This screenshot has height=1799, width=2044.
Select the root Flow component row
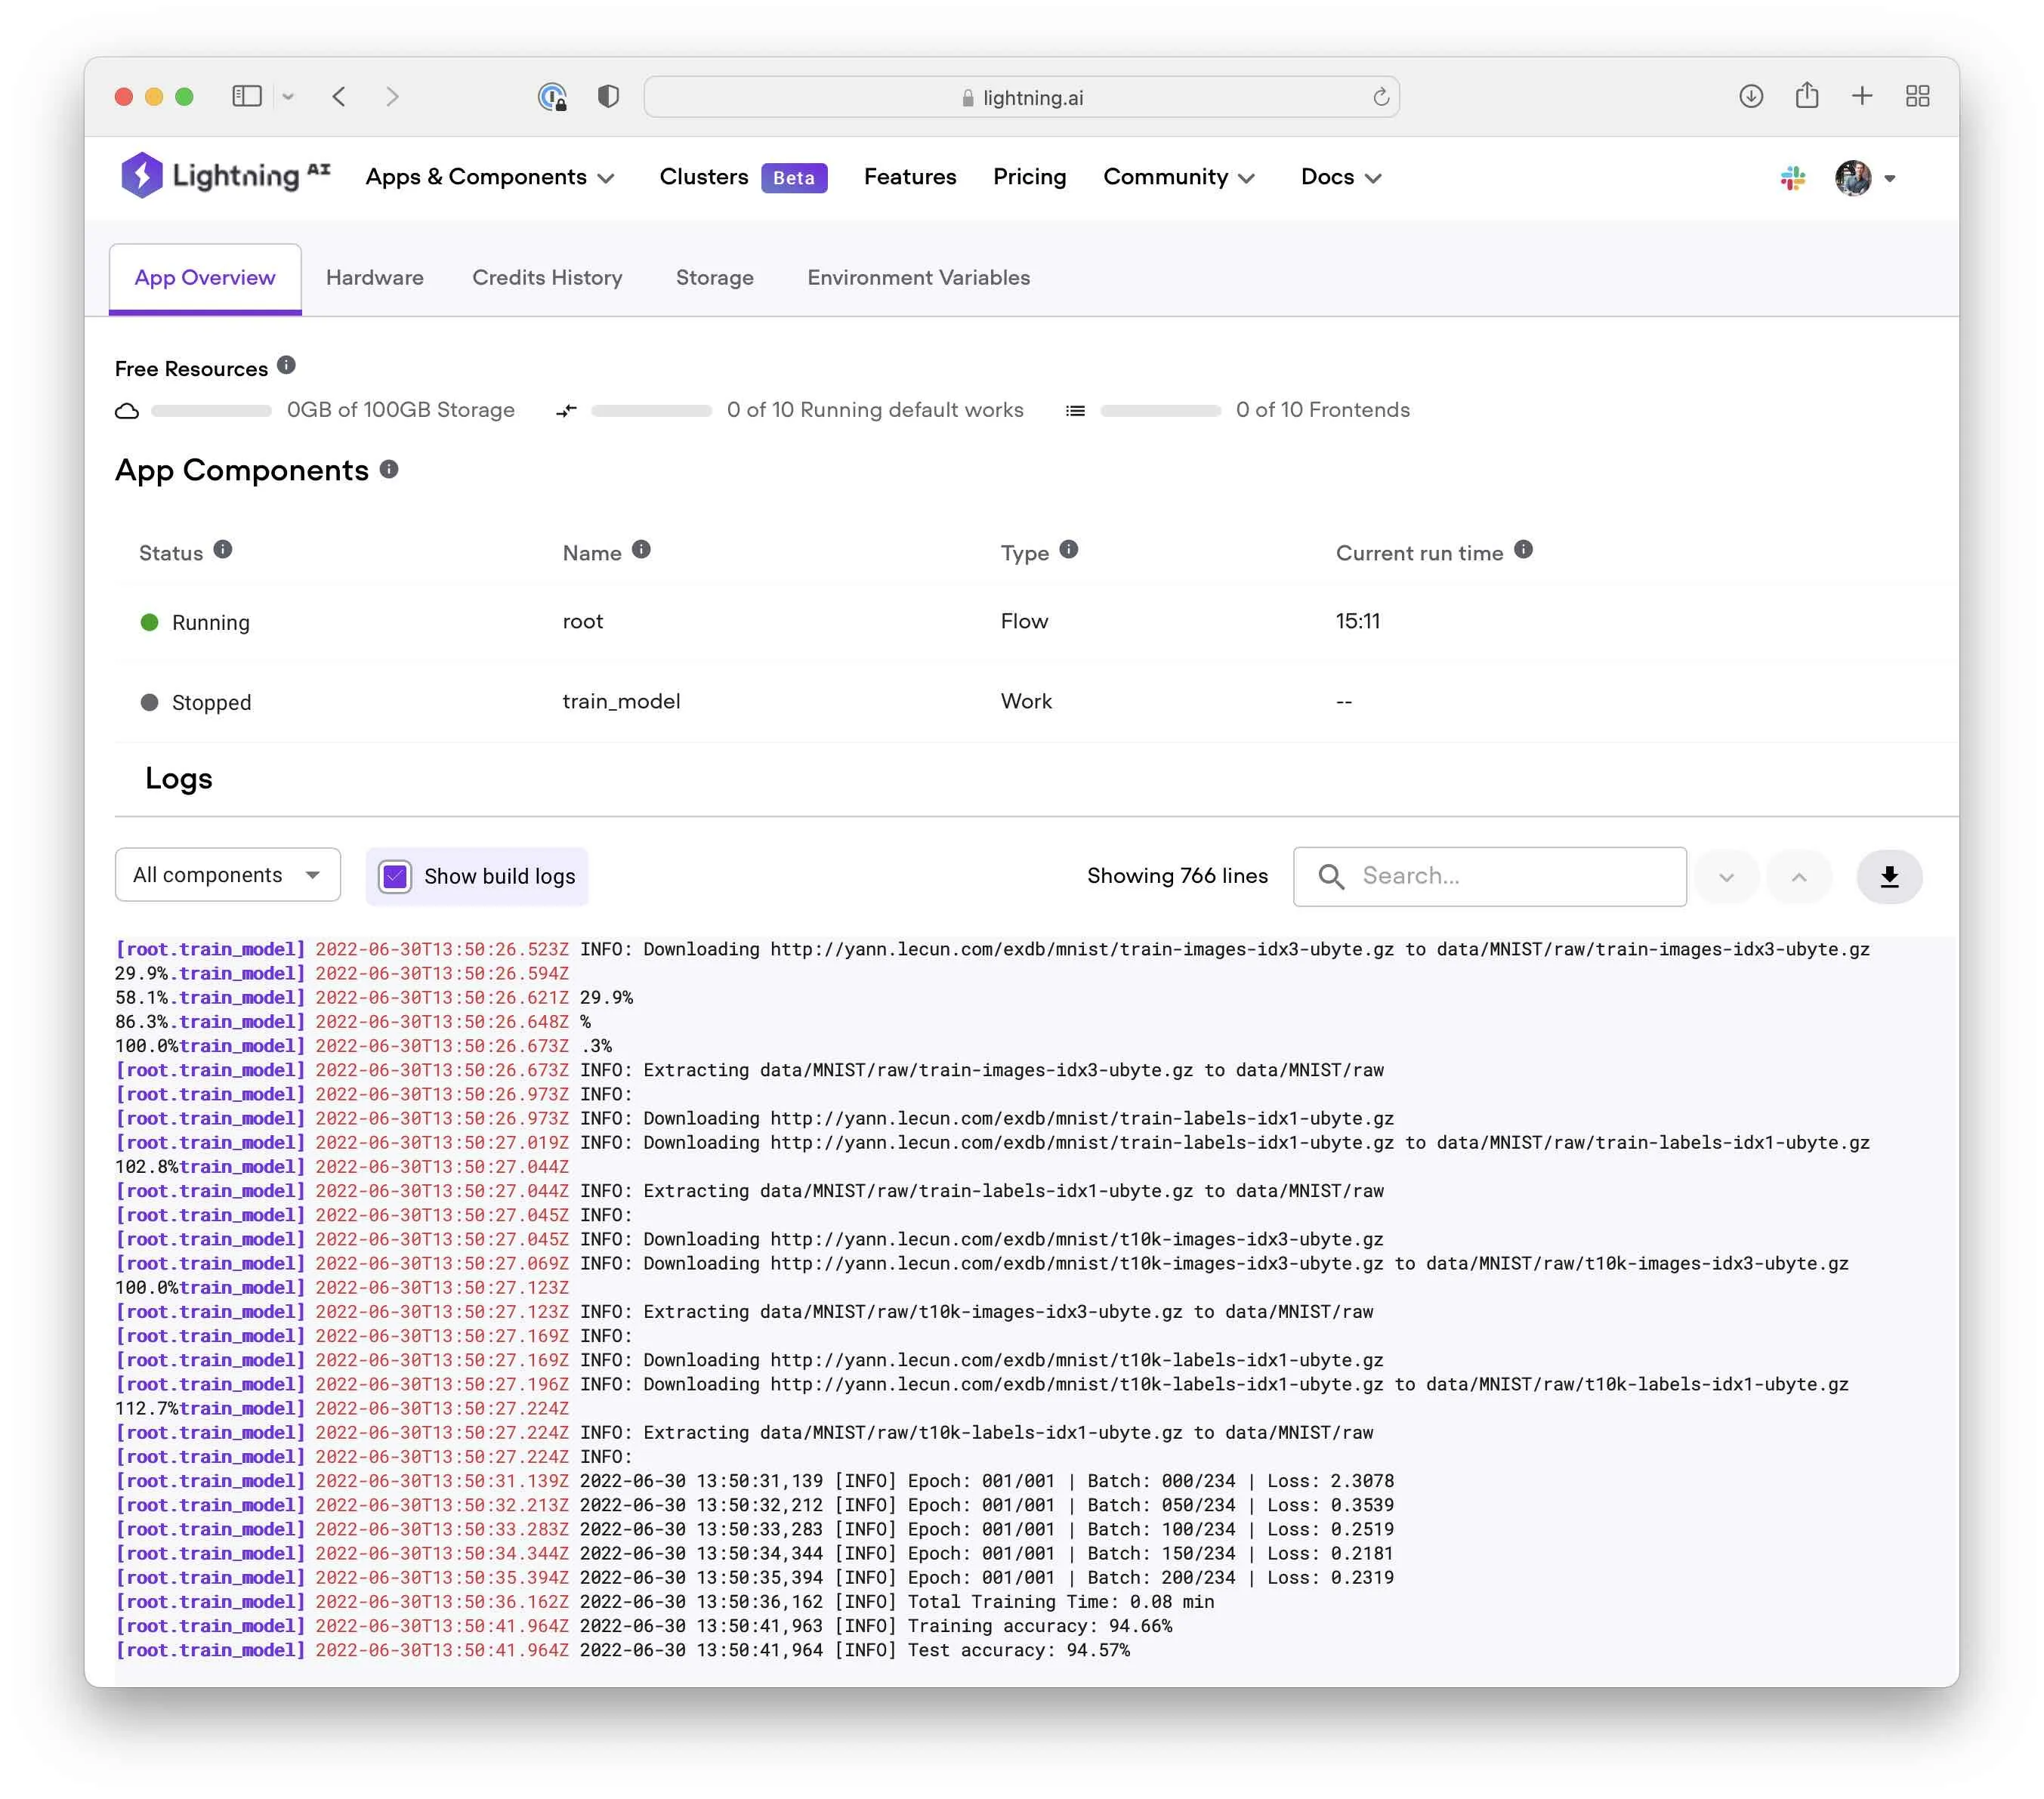(1035, 621)
